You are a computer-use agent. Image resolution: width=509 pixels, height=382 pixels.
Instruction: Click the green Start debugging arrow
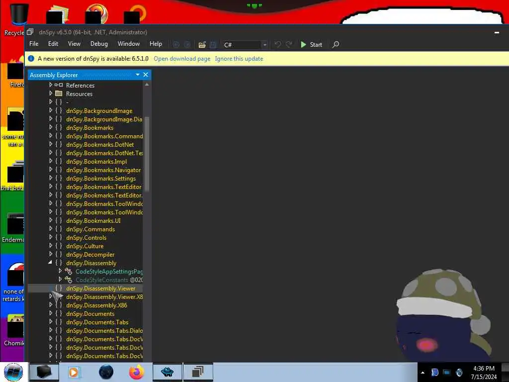(304, 44)
